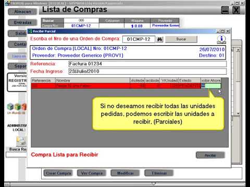This screenshot has width=250, height=187.
Task: Click the background list scrollbar up arrow
Action: tap(238, 50)
